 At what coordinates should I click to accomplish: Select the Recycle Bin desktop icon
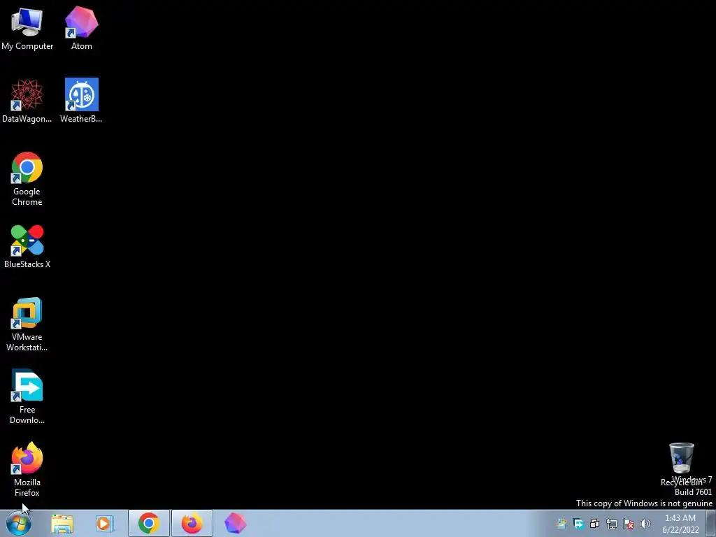click(681, 464)
